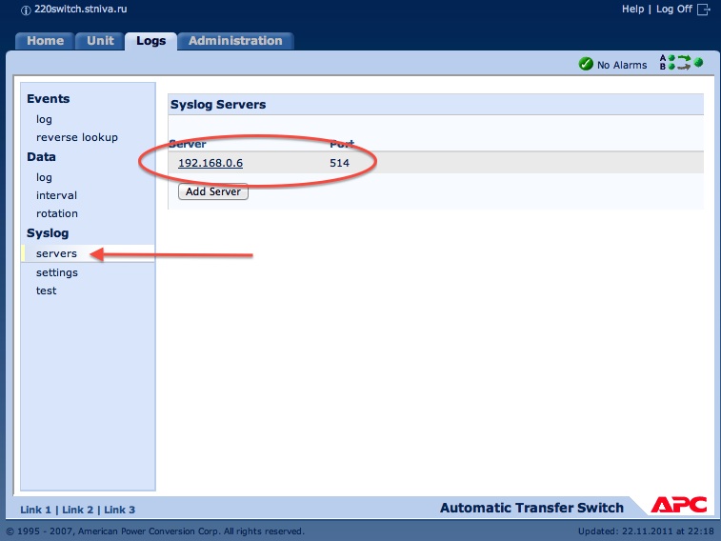Click the APC logo
The height and width of the screenshot is (541, 721).
point(678,506)
